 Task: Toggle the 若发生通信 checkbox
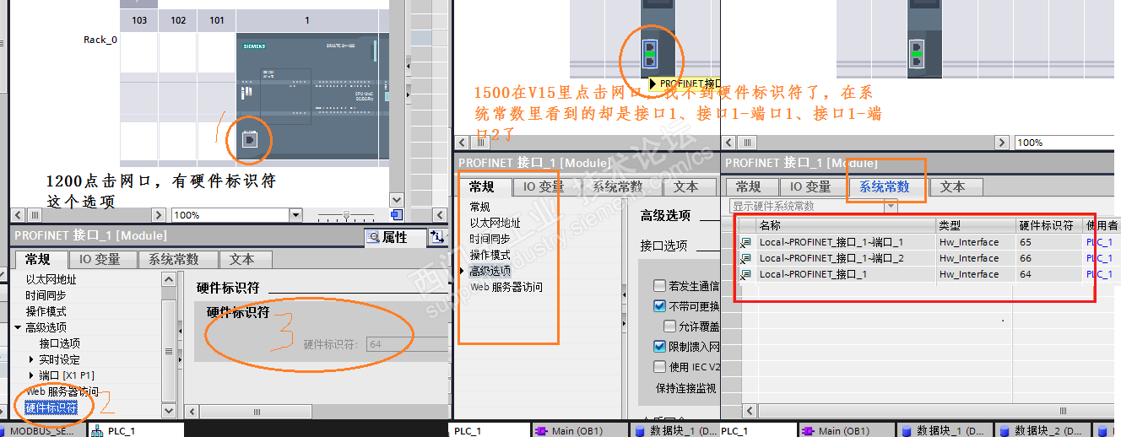659,286
